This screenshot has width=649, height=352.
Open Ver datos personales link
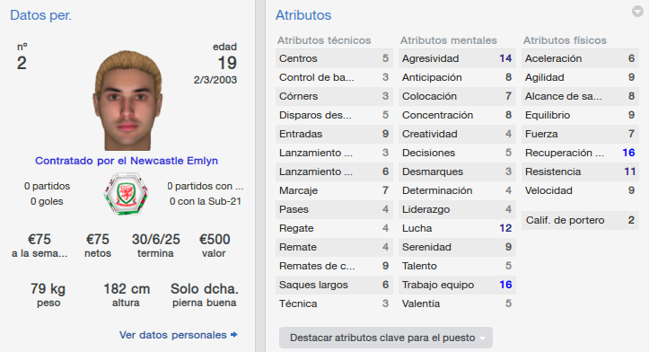pos(173,335)
